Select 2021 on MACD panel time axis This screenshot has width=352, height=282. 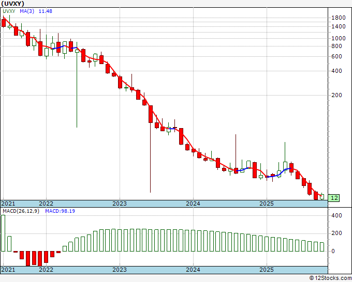pyautogui.click(x=8, y=270)
